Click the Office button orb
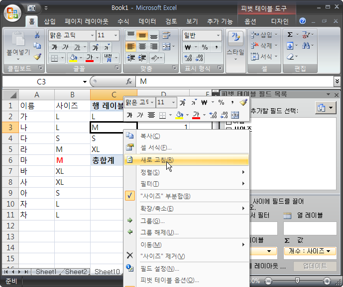 (12, 13)
